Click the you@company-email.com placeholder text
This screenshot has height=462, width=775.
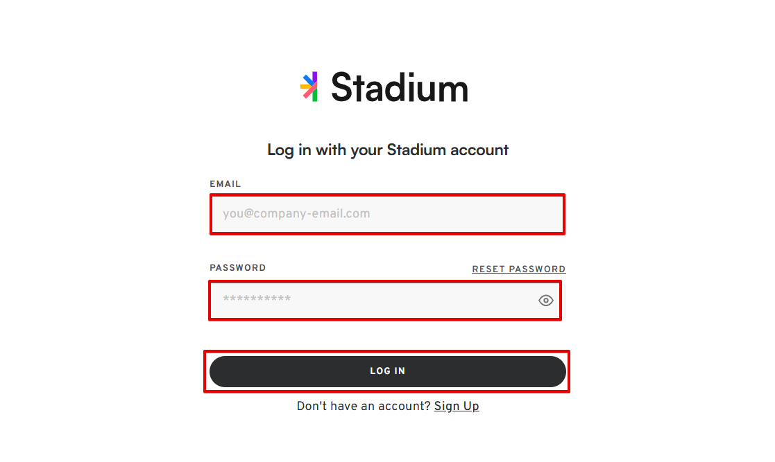pos(296,214)
